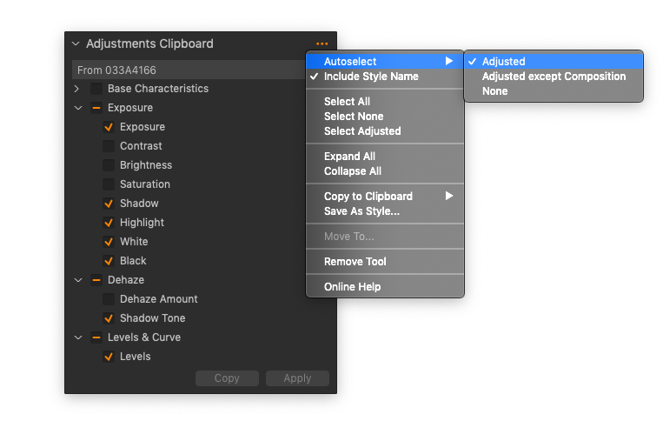Image resolution: width=663 pixels, height=421 pixels.
Task: Uncheck the Levels checkbox
Action: (109, 357)
